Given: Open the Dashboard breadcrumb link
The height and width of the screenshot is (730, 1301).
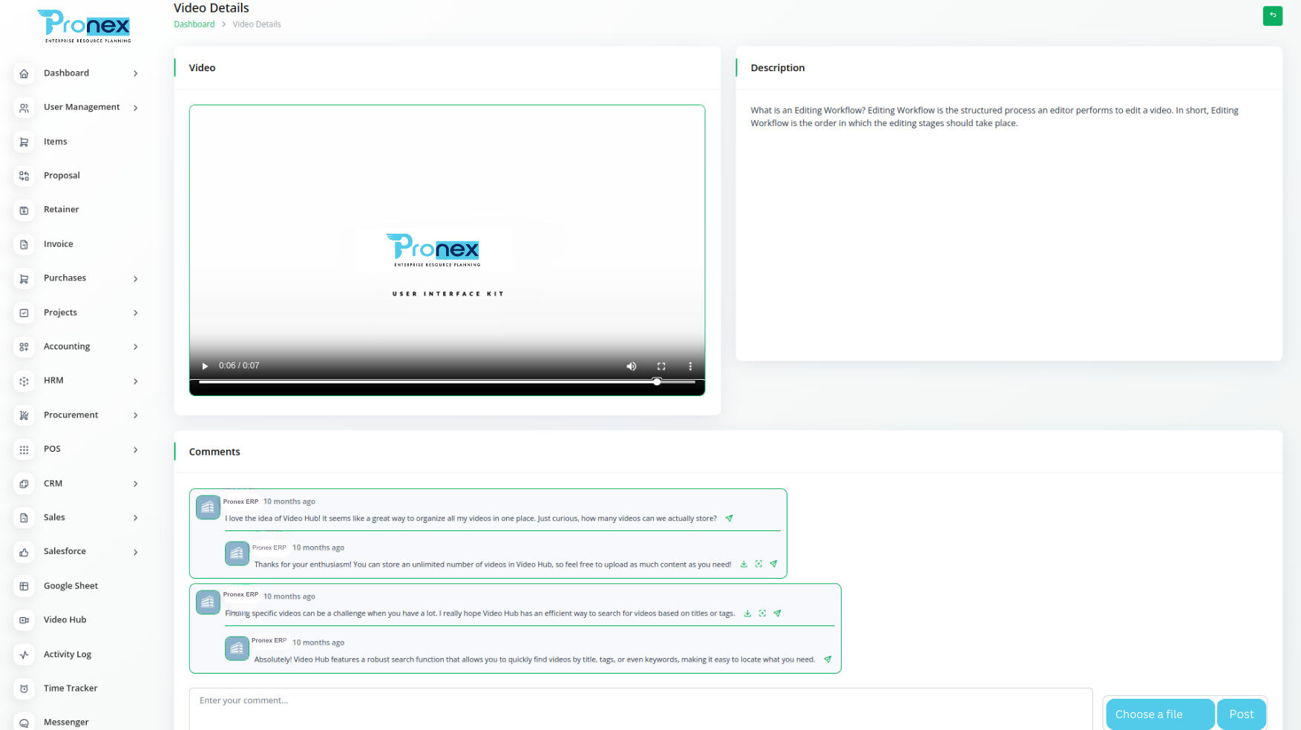Looking at the screenshot, I should [194, 24].
